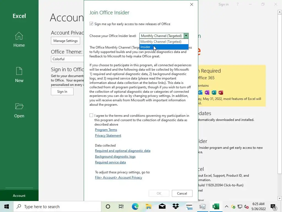Viewport: 282px width, 212px height.
Task: Click the vertical scrollbar thumb of Account page
Action: click(280, 94)
